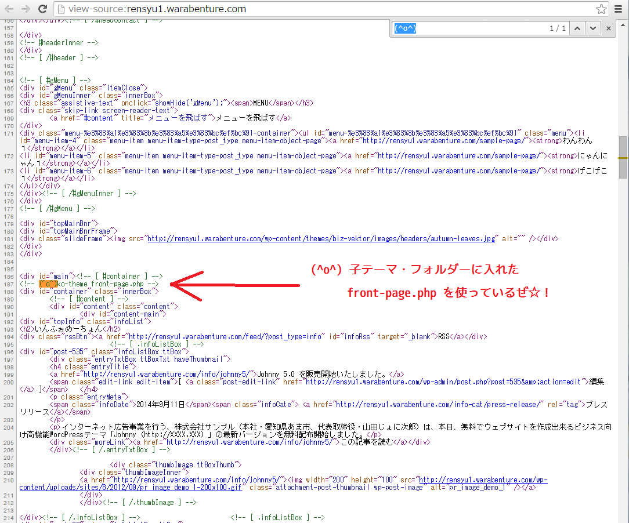This screenshot has height=523, width=629.
Task: Click line number 171
Action: click(x=9, y=133)
